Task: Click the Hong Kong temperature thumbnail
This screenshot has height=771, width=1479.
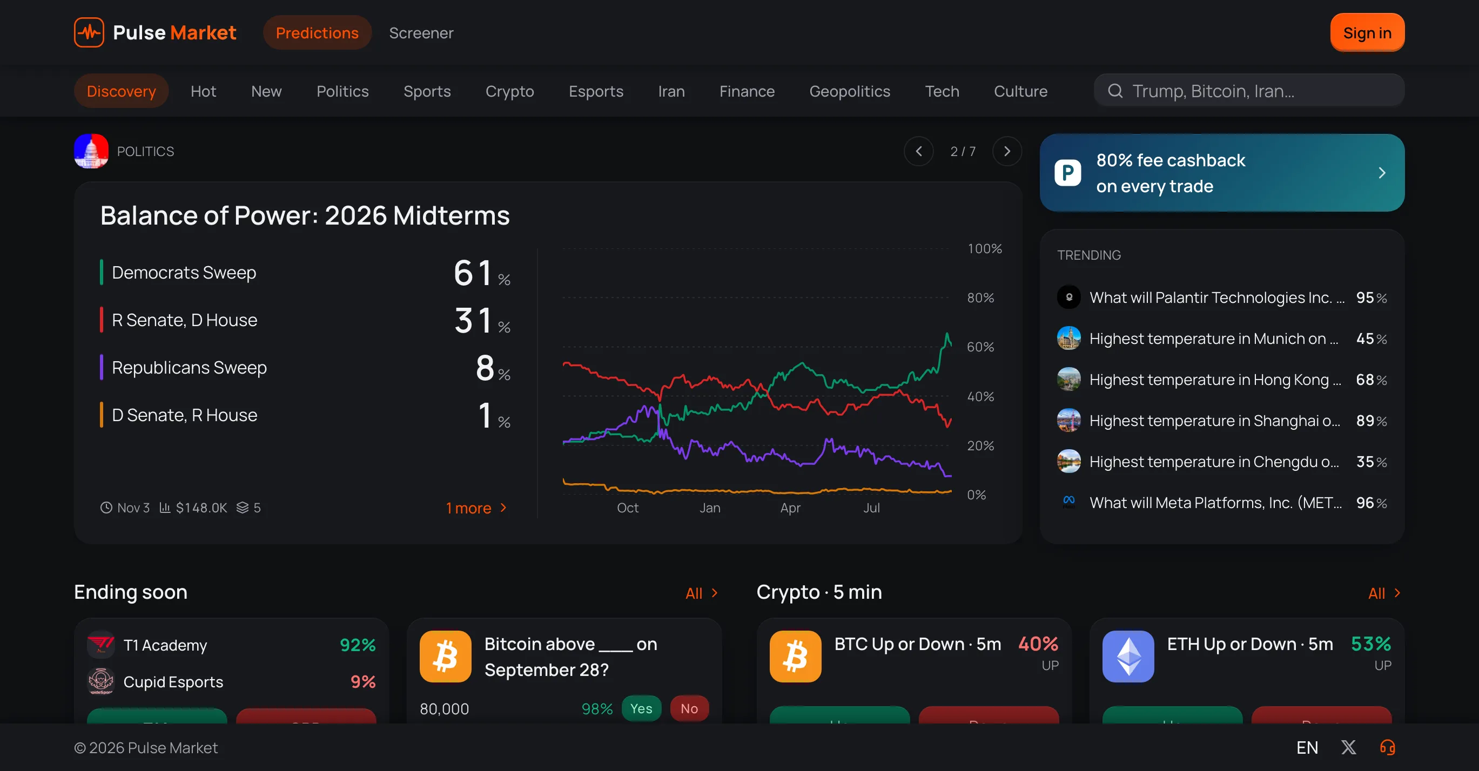Action: 1068,379
